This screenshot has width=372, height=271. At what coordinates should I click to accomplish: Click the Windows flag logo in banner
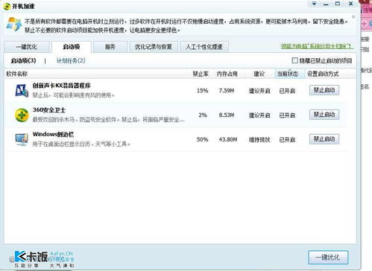tap(14, 25)
